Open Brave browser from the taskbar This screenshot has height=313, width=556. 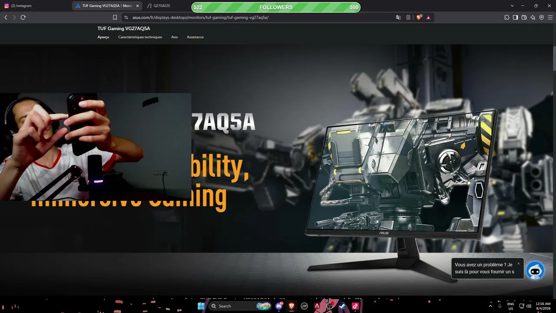pyautogui.click(x=291, y=306)
